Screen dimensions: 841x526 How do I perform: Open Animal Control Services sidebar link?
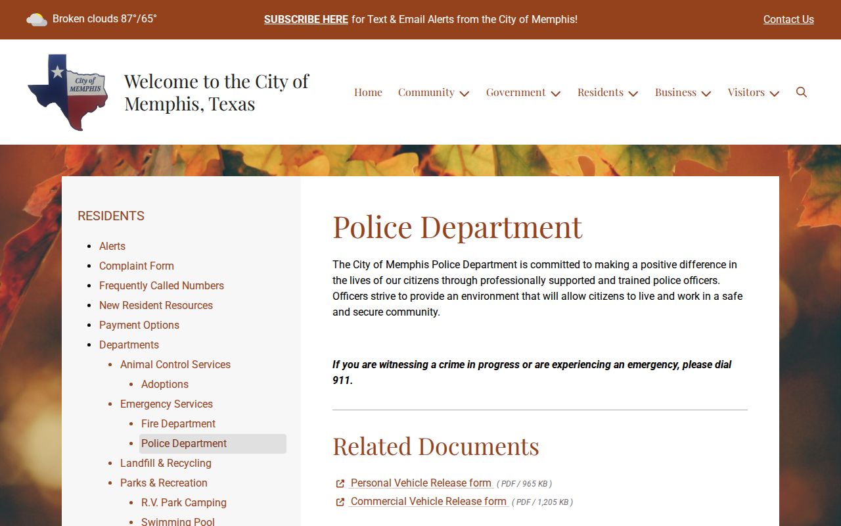[x=175, y=364]
